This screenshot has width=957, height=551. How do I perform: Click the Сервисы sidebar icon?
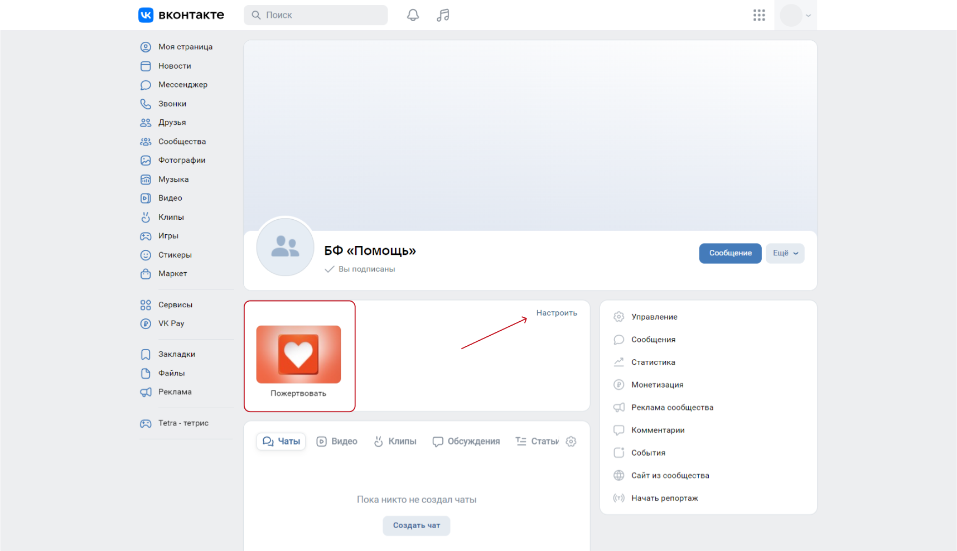[x=146, y=304]
